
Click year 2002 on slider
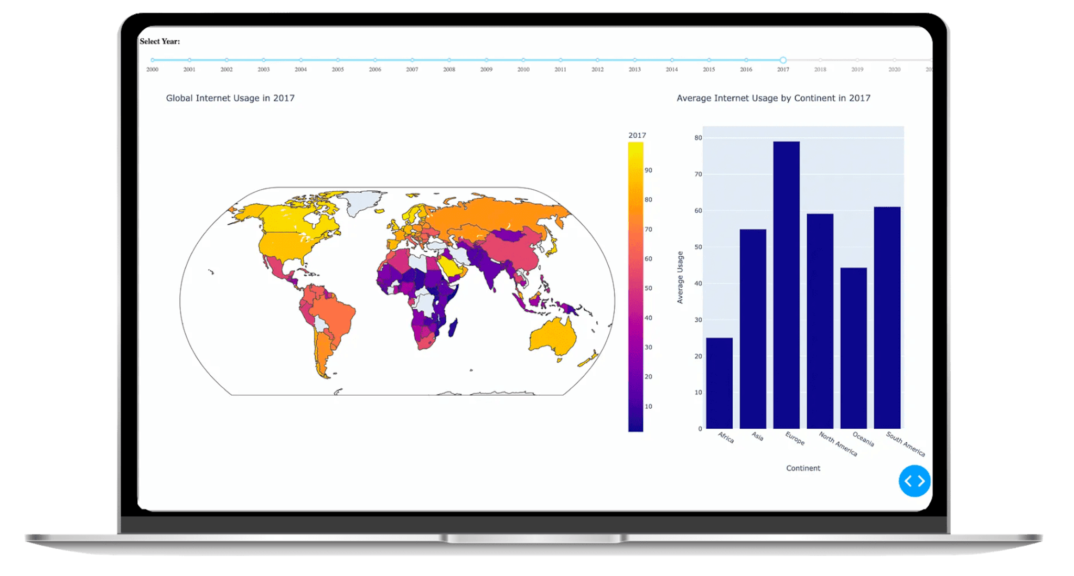(227, 60)
